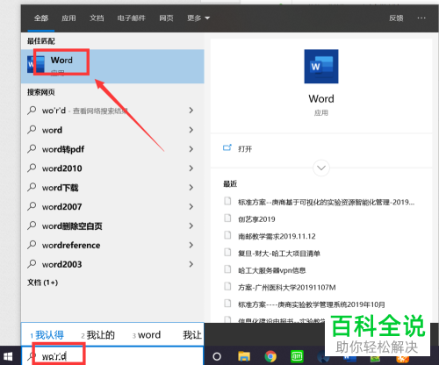This screenshot has width=439, height=365.
Task: Open recent file 标准方案----庚商实验教学管理系统2019年10月
Action: point(312,304)
